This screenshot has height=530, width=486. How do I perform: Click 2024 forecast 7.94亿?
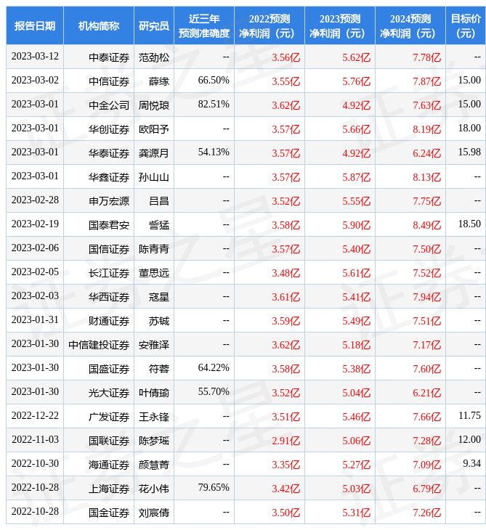(x=427, y=298)
